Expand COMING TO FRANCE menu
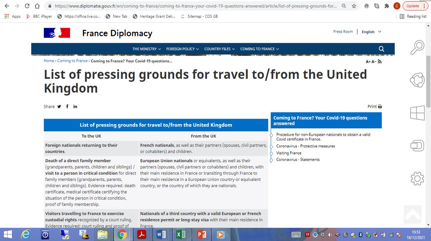The width and height of the screenshot is (431, 241). pos(259,49)
